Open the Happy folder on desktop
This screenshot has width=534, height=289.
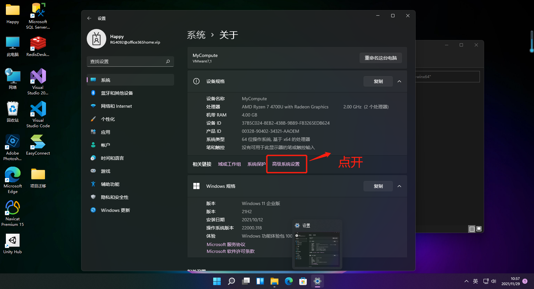[13, 14]
